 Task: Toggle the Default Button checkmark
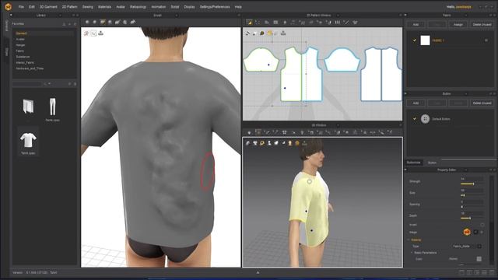(415, 119)
